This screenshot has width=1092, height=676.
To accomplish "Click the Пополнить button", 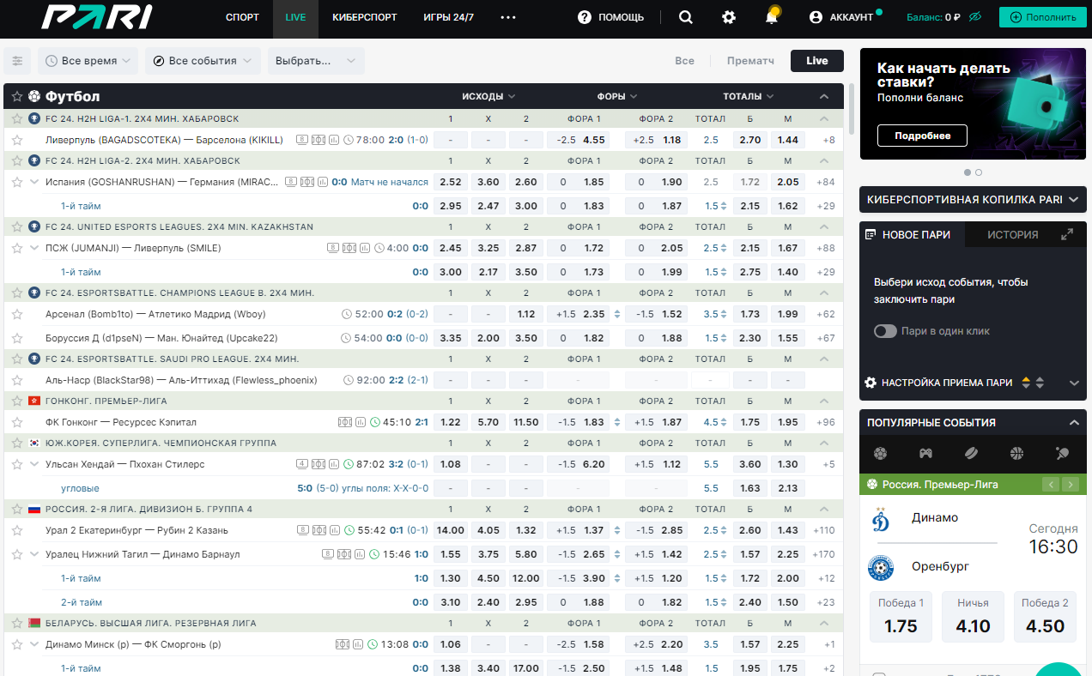I will (x=1042, y=17).
